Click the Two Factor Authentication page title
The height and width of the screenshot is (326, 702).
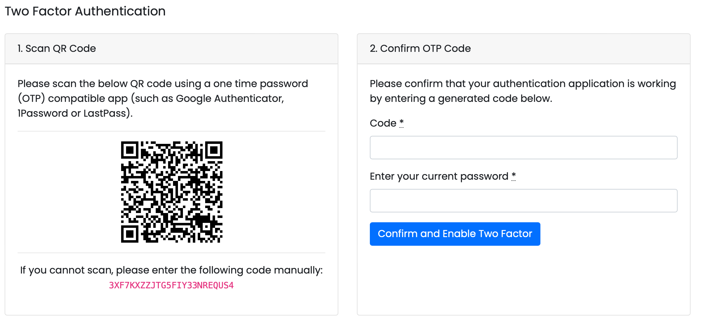tap(85, 11)
